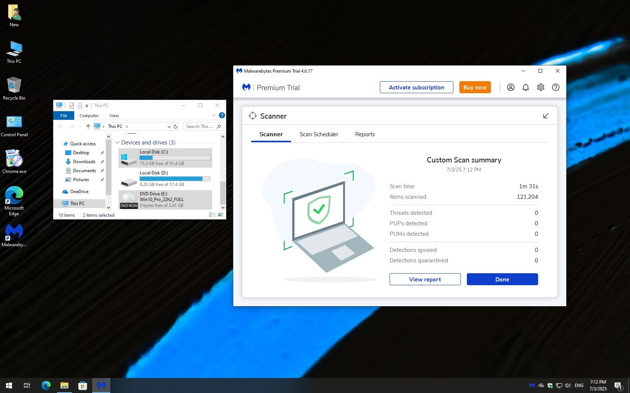Open the recent locations dropdown in Explorer
The width and height of the screenshot is (630, 393).
tap(80, 127)
